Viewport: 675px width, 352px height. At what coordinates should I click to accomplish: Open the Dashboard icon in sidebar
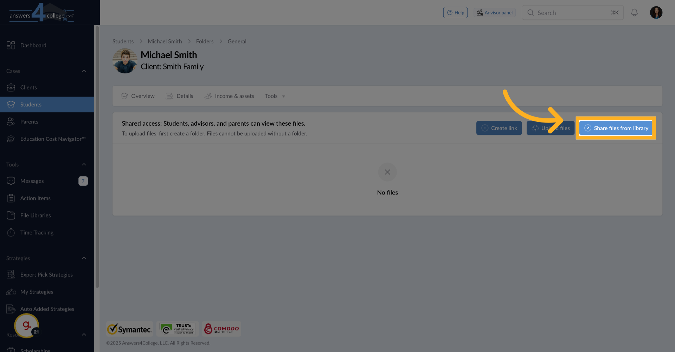(11, 45)
